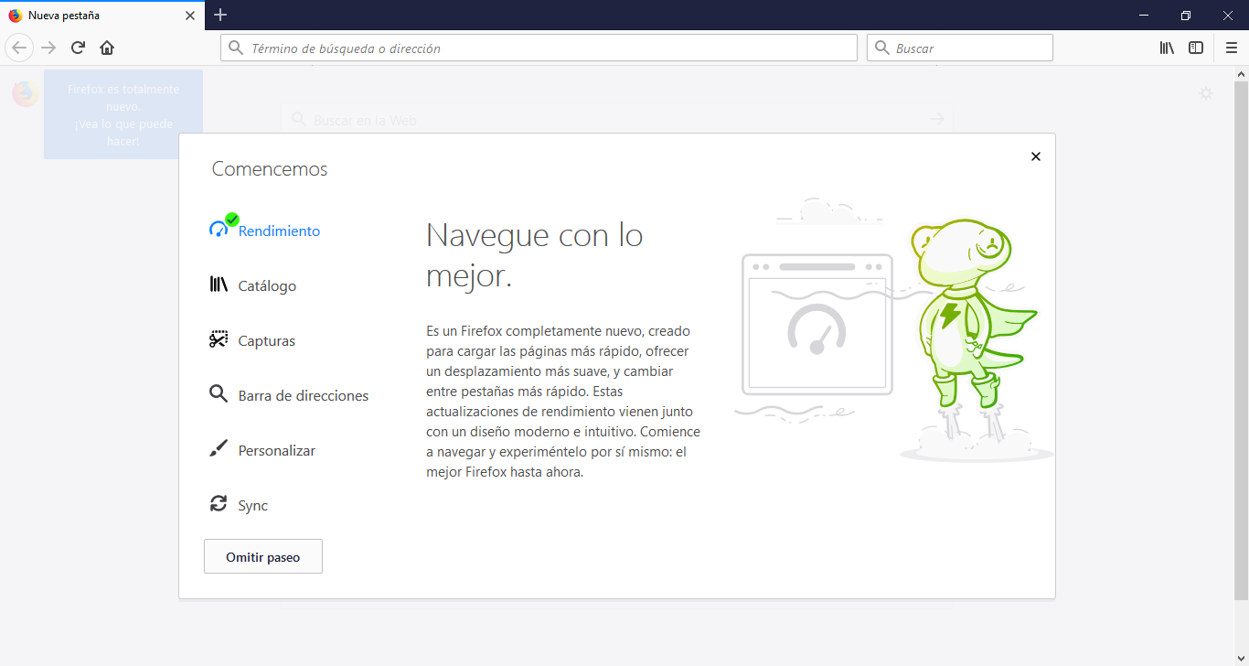The width and height of the screenshot is (1249, 666).
Task: Open the Firefox hamburger menu
Action: [1232, 48]
